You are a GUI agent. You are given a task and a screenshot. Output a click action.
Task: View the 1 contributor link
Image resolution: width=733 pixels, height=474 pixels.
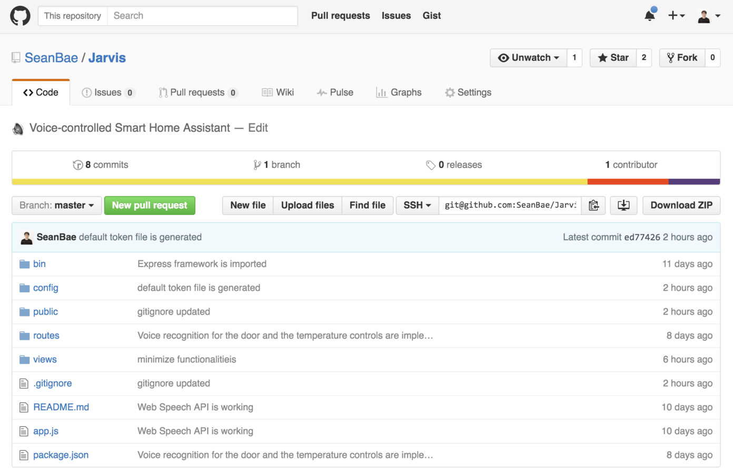[631, 165]
